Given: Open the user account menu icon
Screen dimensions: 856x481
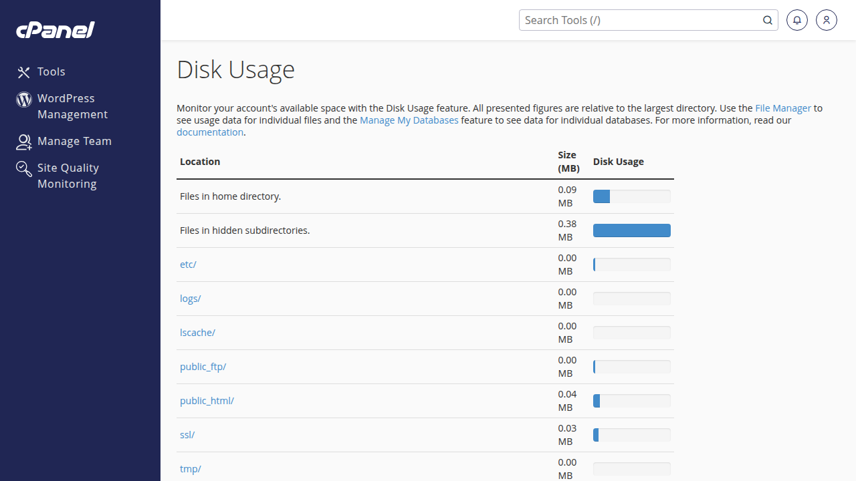Looking at the screenshot, I should tap(827, 20).
